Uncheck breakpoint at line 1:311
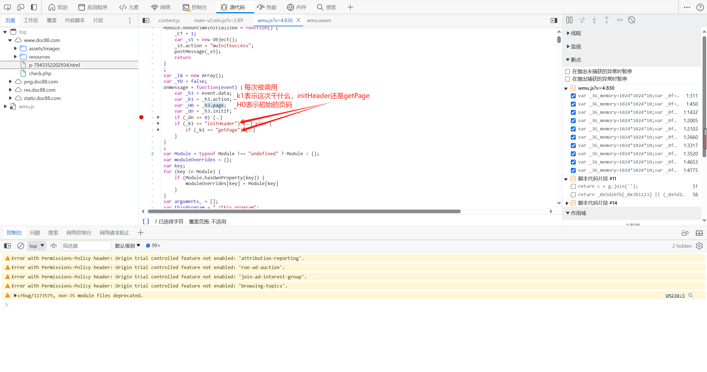This screenshot has height=372, width=707. point(573,96)
